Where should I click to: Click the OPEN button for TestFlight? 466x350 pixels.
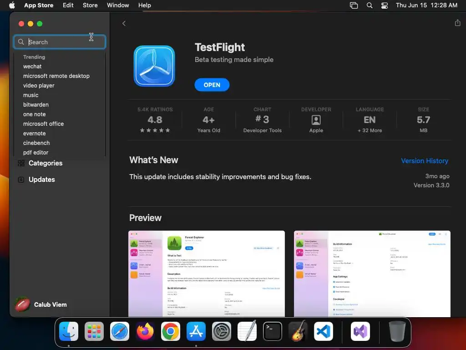coord(212,85)
